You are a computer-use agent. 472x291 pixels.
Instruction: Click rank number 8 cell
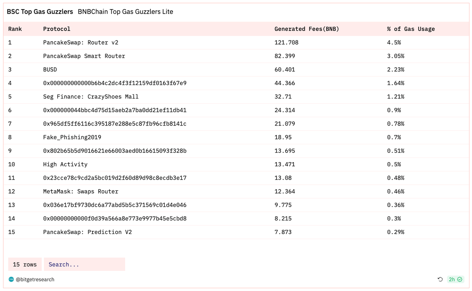10,137
